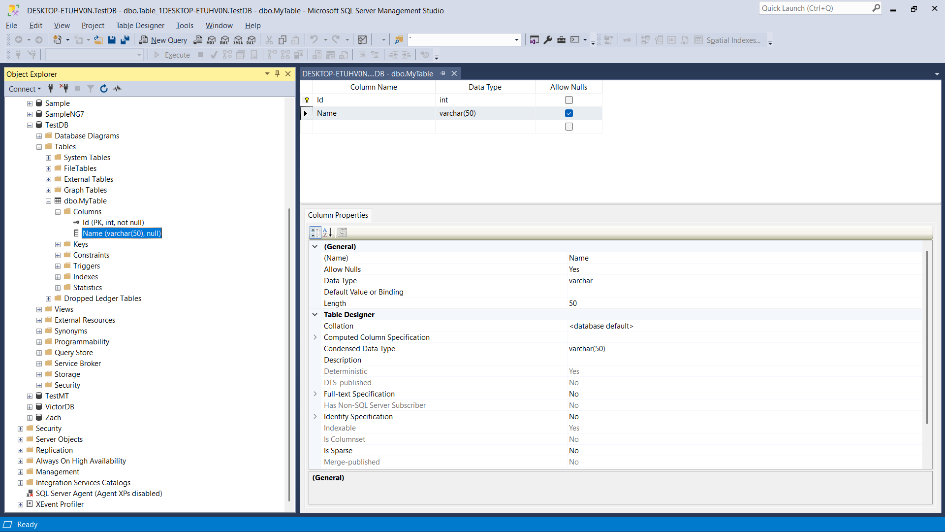This screenshot has height=532, width=945.
Task: Click the XMLA Query toolbar icon
Action: point(238,40)
